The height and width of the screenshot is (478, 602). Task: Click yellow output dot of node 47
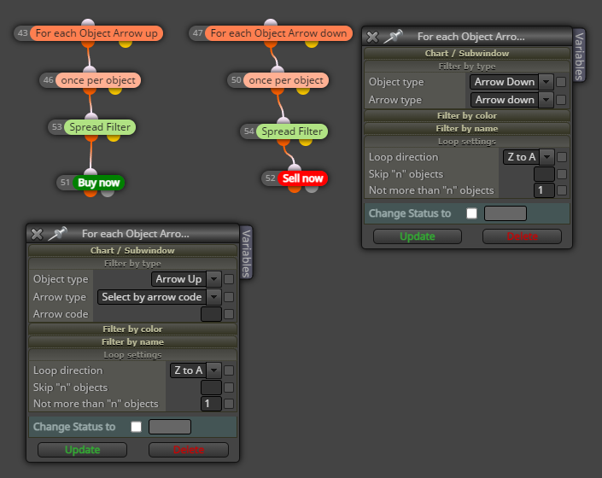[312, 43]
